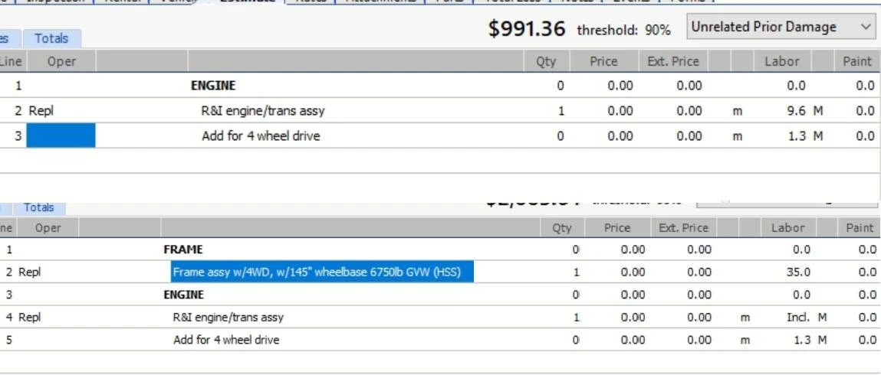Click the Labor column header in the $991.36 estimate
This screenshot has width=881, height=375.
(x=781, y=62)
